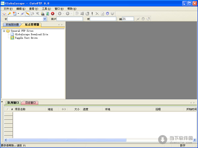The image size is (198, 148).
Task: Click the blue globe icon in toolbar
Action: click(x=107, y=14)
